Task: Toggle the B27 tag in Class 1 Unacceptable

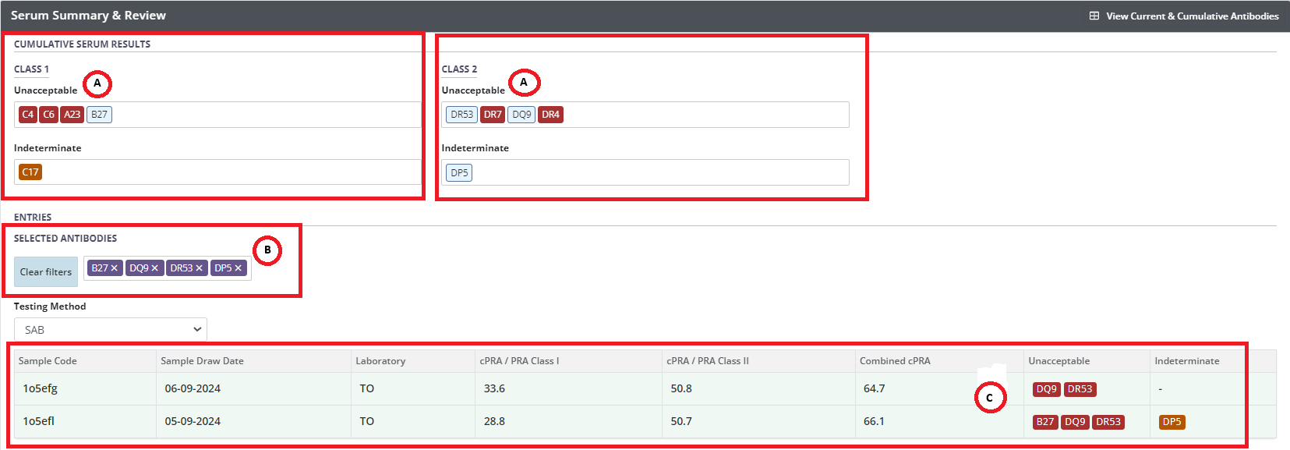Action: pos(99,115)
